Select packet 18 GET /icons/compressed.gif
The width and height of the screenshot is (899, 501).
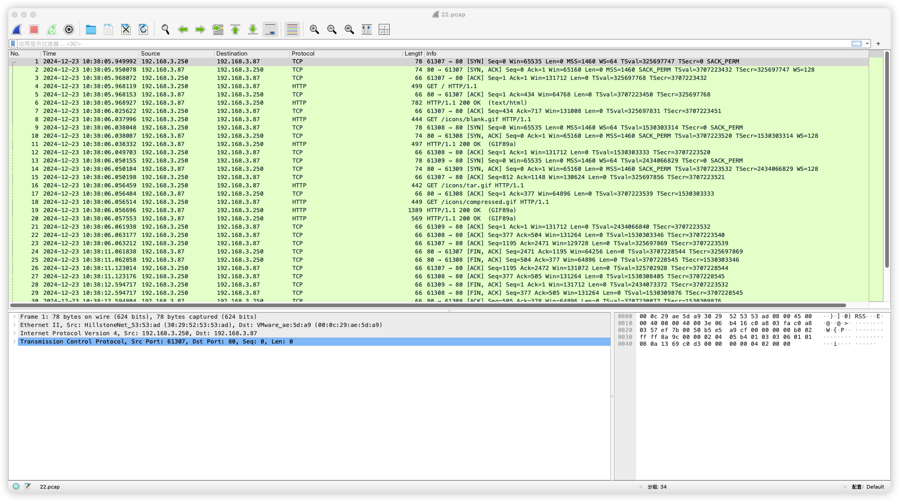(x=439, y=202)
